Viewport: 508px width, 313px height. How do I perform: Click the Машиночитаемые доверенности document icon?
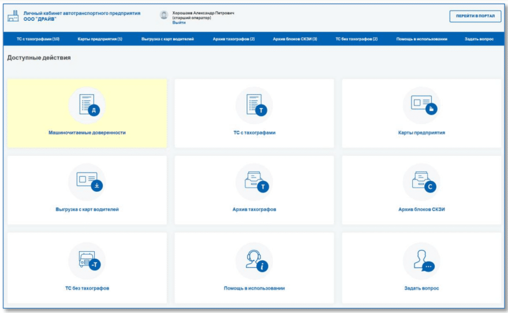pyautogui.click(x=87, y=105)
